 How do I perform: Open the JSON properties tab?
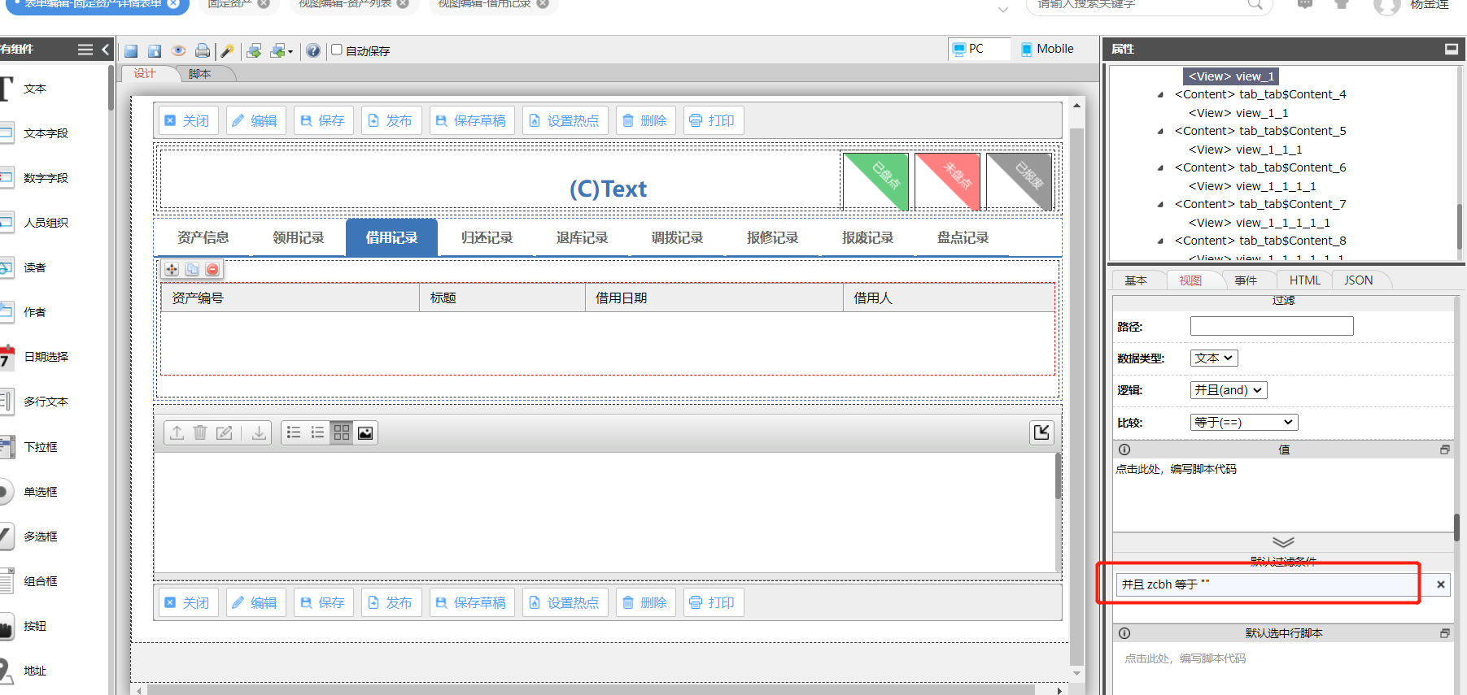point(1359,280)
